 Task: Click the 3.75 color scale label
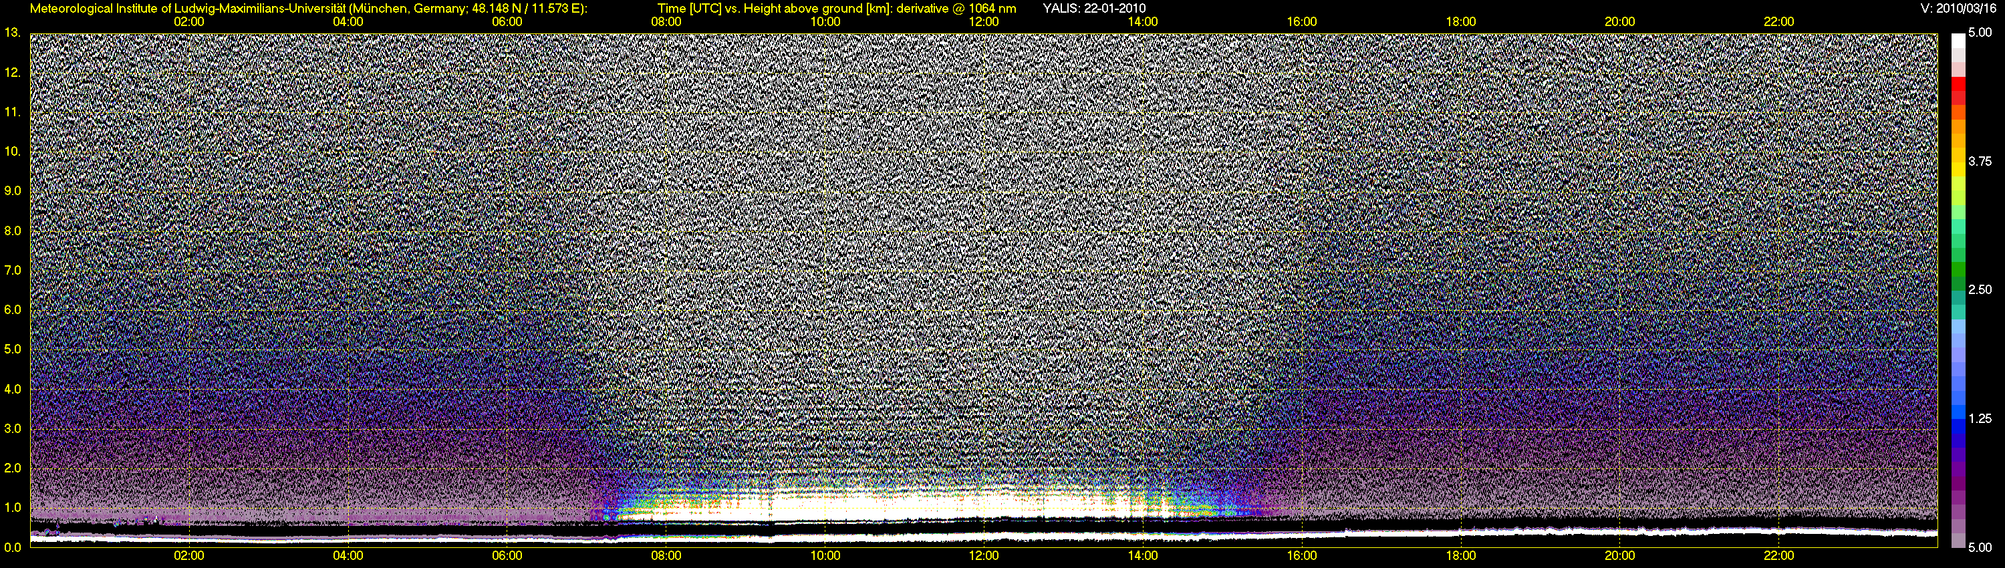pos(1980,162)
